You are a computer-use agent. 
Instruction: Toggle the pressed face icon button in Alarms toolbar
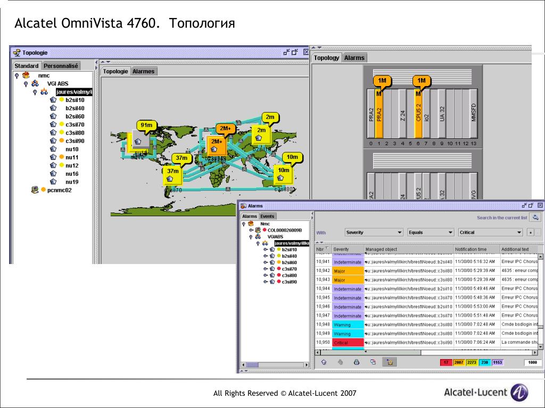390,362
